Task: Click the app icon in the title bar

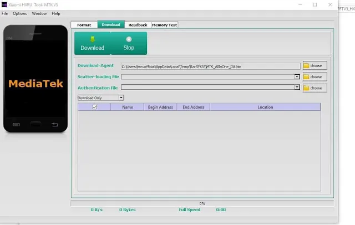Action: 4,4
